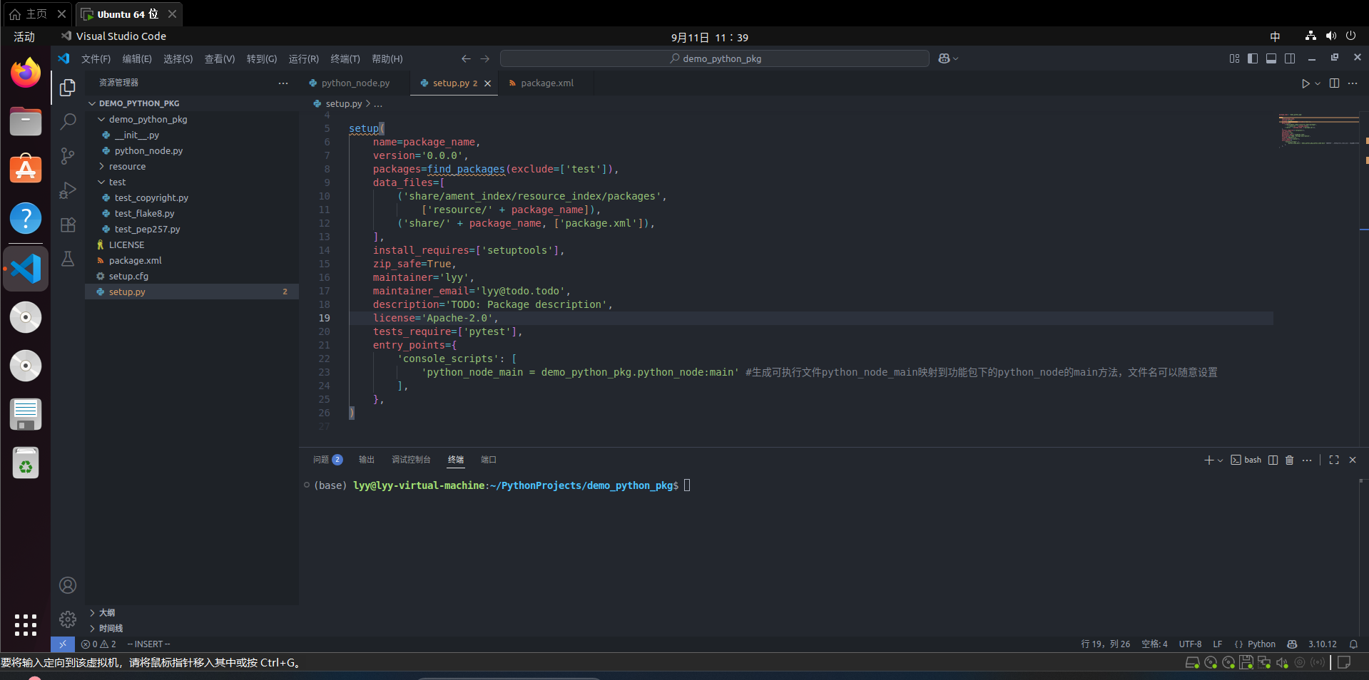Open the Search view in activity bar

[68, 122]
